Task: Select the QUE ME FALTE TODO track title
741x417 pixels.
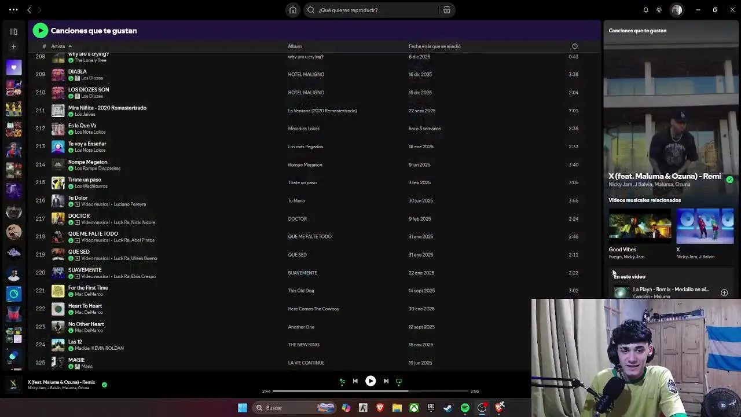Action: coord(93,234)
